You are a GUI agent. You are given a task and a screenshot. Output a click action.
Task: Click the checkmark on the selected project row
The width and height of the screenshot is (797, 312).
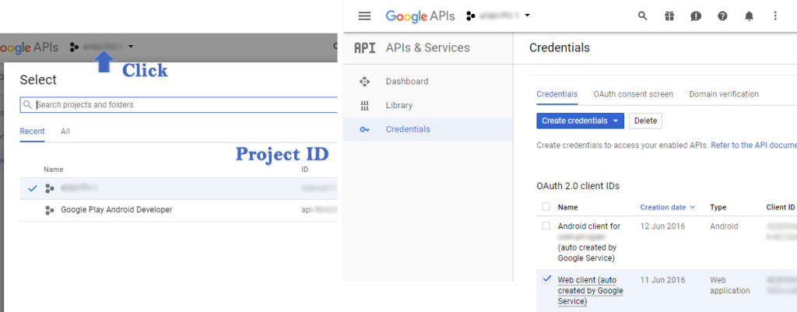click(33, 188)
